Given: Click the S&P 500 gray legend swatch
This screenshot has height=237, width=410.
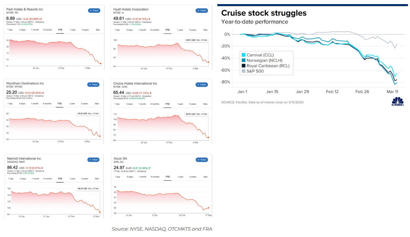Looking at the screenshot, I should pos(243,71).
